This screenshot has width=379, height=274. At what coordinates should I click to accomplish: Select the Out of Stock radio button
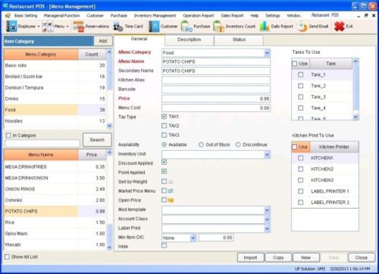click(x=201, y=145)
